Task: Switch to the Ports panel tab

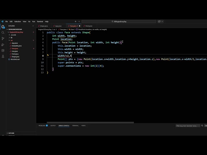Action: tap(83, 126)
